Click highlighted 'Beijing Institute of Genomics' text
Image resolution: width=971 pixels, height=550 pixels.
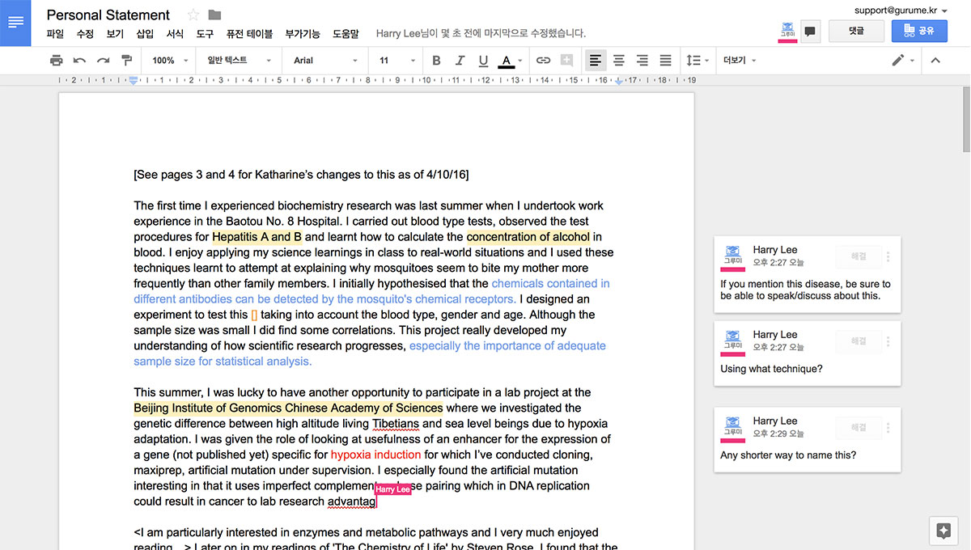(x=288, y=408)
